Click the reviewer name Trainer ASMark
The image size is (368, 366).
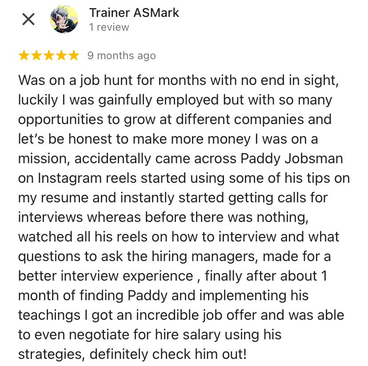[x=134, y=12]
